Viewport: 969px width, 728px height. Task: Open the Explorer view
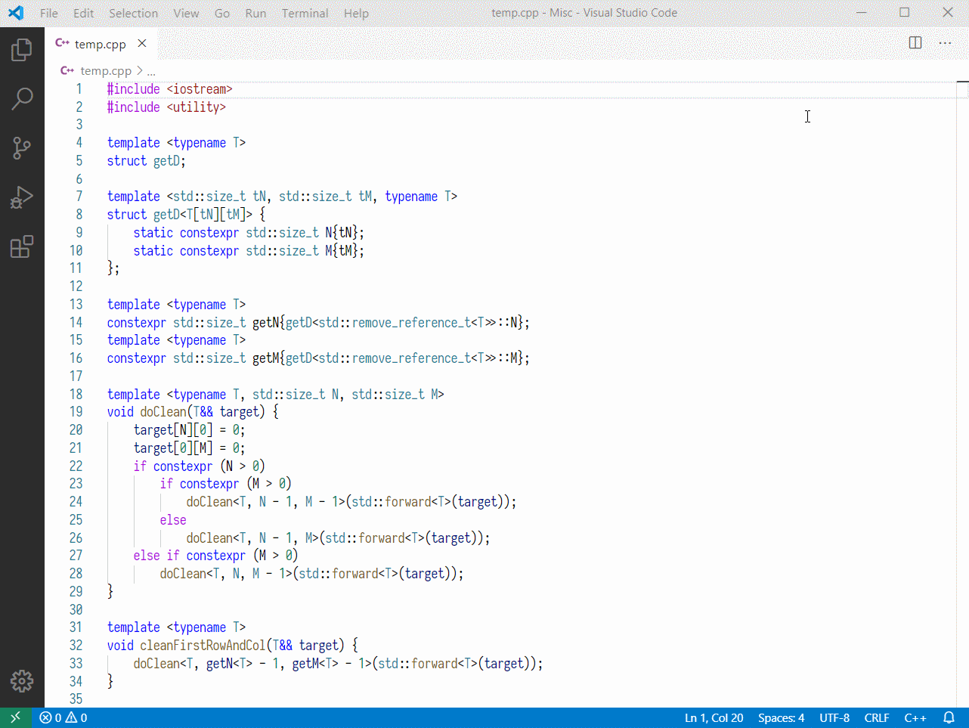(22, 49)
